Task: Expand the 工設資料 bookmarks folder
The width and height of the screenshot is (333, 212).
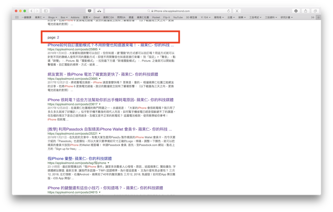Action: pyautogui.click(x=271, y=17)
